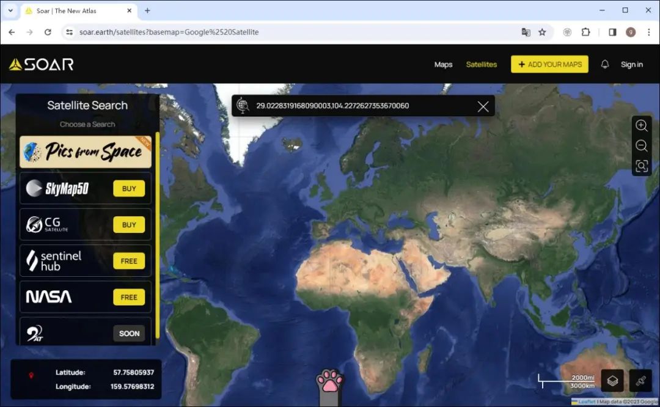This screenshot has height=407, width=660.
Task: Click the Leaflet attribution link
Action: [x=587, y=402]
